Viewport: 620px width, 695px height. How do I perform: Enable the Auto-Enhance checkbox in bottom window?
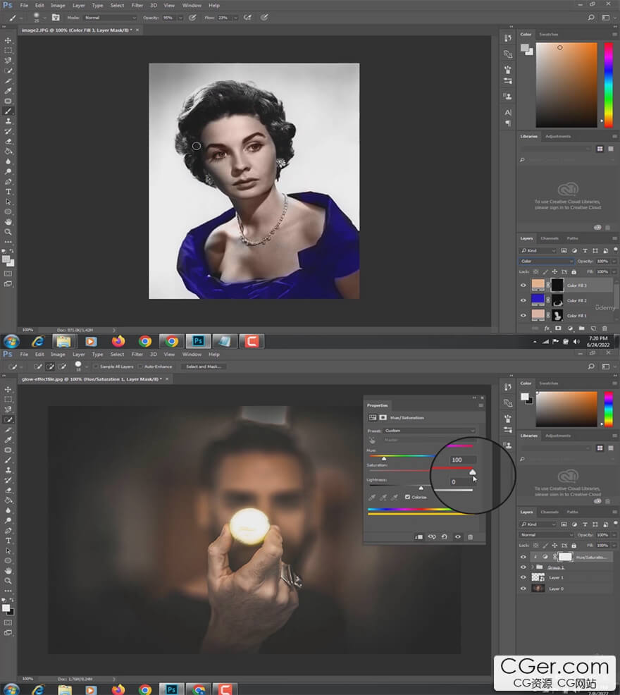point(140,367)
